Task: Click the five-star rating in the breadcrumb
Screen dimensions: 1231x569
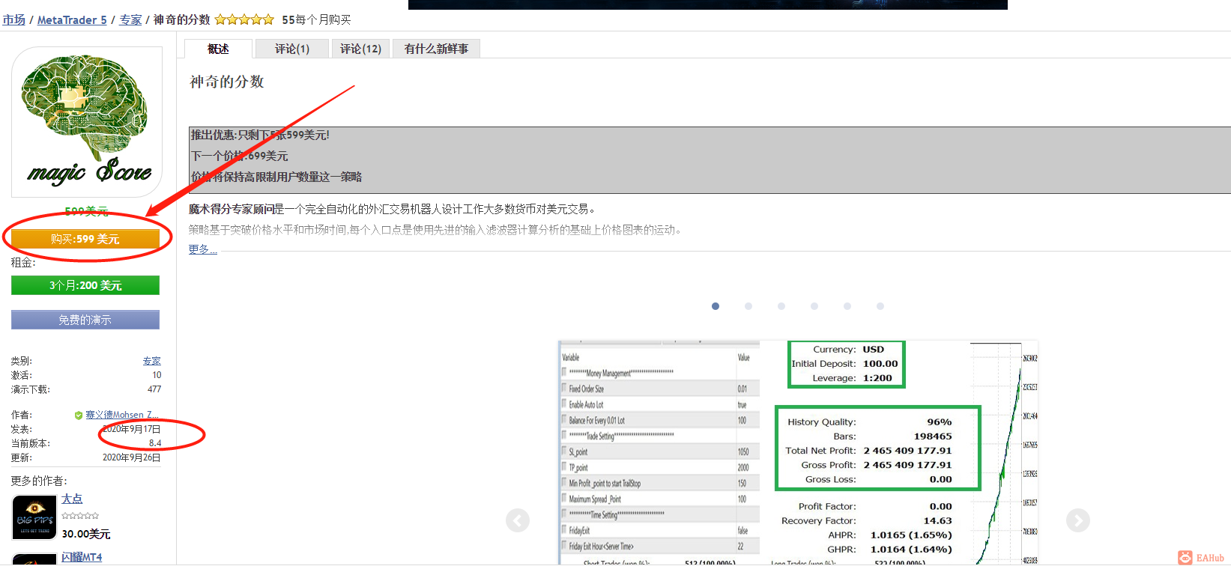Action: coord(244,19)
